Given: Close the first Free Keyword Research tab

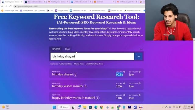Looking at the screenshot, I should coord(22,2).
